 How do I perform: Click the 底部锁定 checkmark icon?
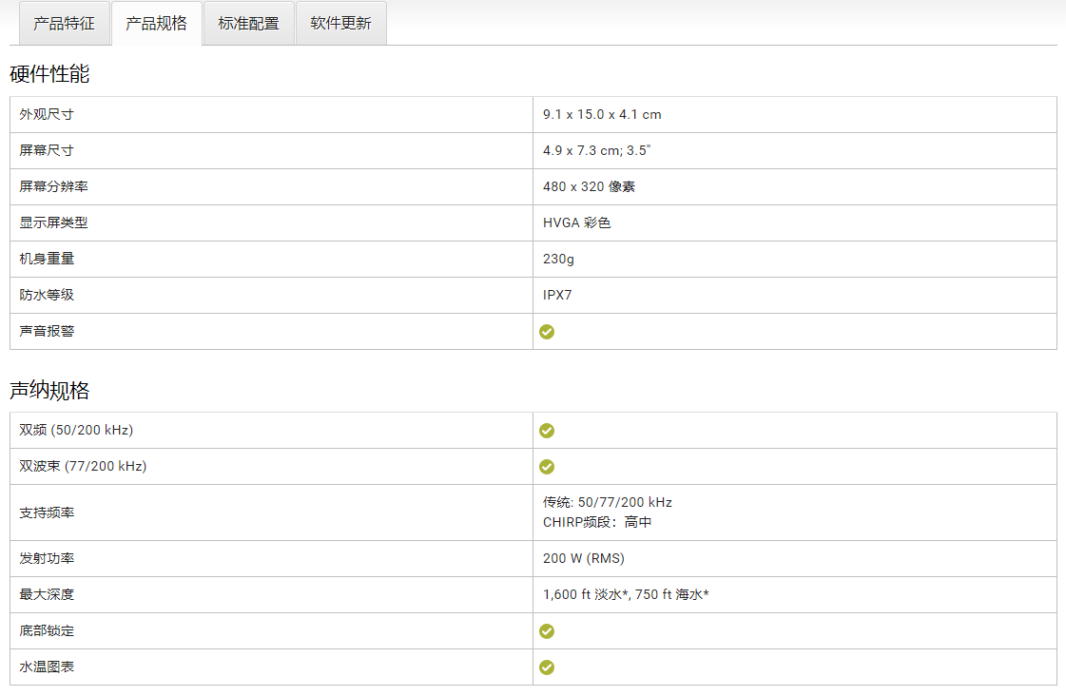click(x=547, y=631)
